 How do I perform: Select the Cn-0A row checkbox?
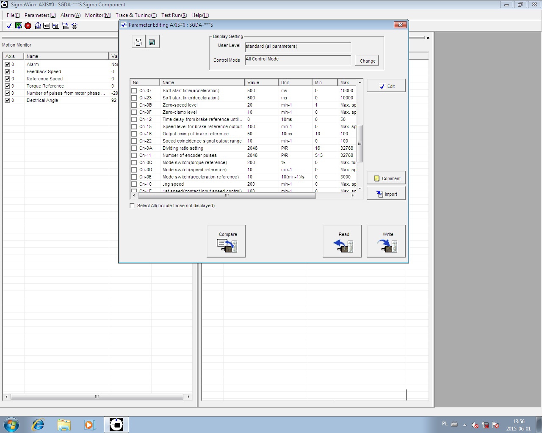coord(134,148)
